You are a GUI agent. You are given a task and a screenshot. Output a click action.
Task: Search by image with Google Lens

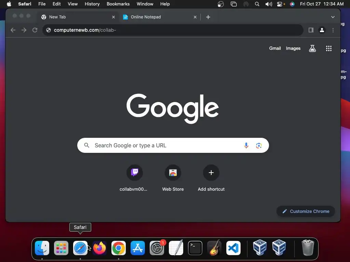click(x=259, y=145)
